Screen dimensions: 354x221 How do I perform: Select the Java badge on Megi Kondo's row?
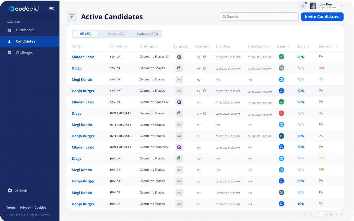coord(179,79)
